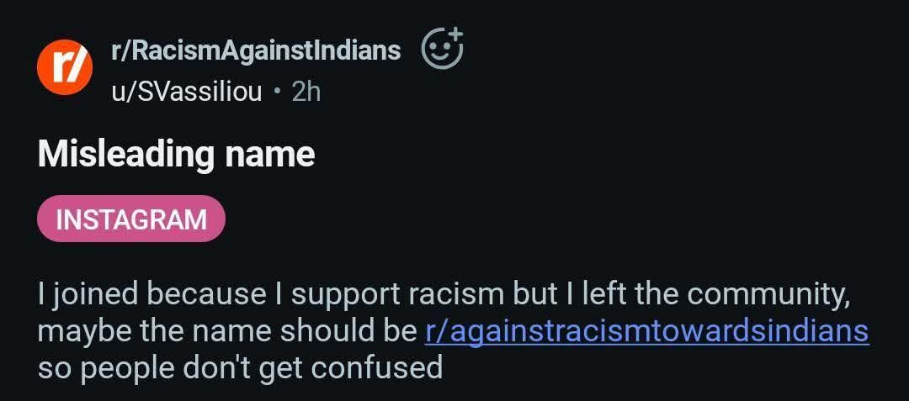This screenshot has height=401, width=909.
Task: Open the r/RacismAgainstIndians community name
Action: (x=256, y=50)
